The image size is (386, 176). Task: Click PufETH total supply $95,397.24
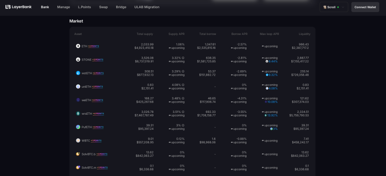click(x=146, y=129)
